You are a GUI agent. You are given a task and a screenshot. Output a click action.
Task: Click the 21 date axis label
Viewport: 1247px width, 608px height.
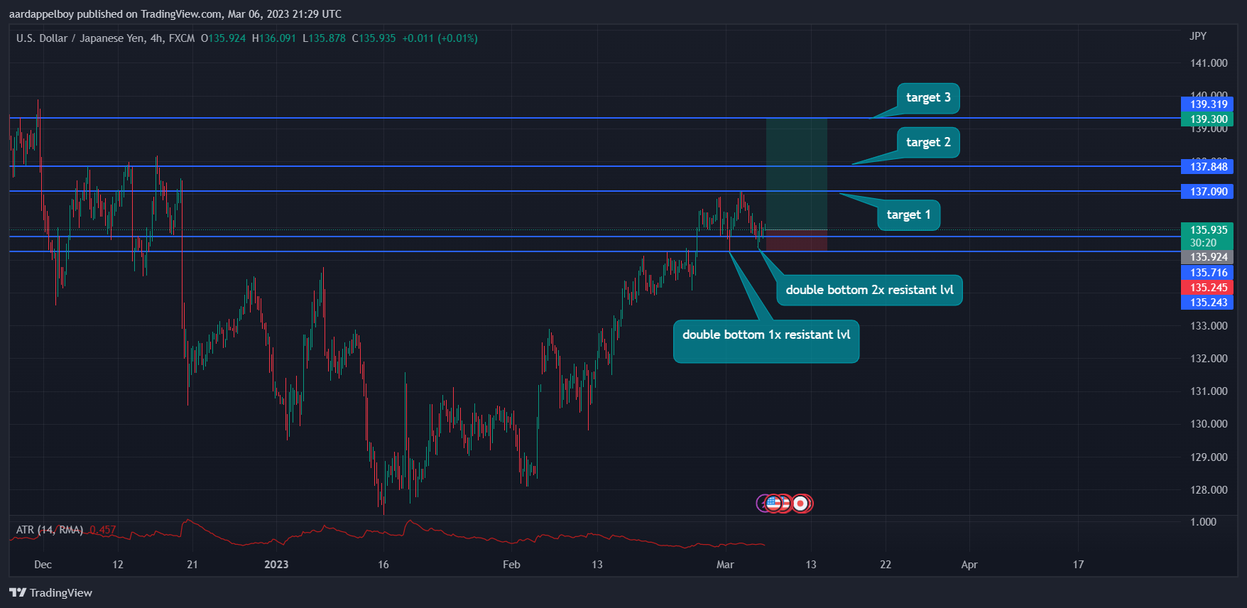(x=192, y=565)
